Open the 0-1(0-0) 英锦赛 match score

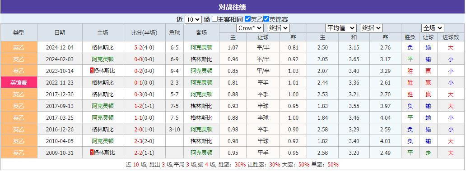tap(144, 83)
